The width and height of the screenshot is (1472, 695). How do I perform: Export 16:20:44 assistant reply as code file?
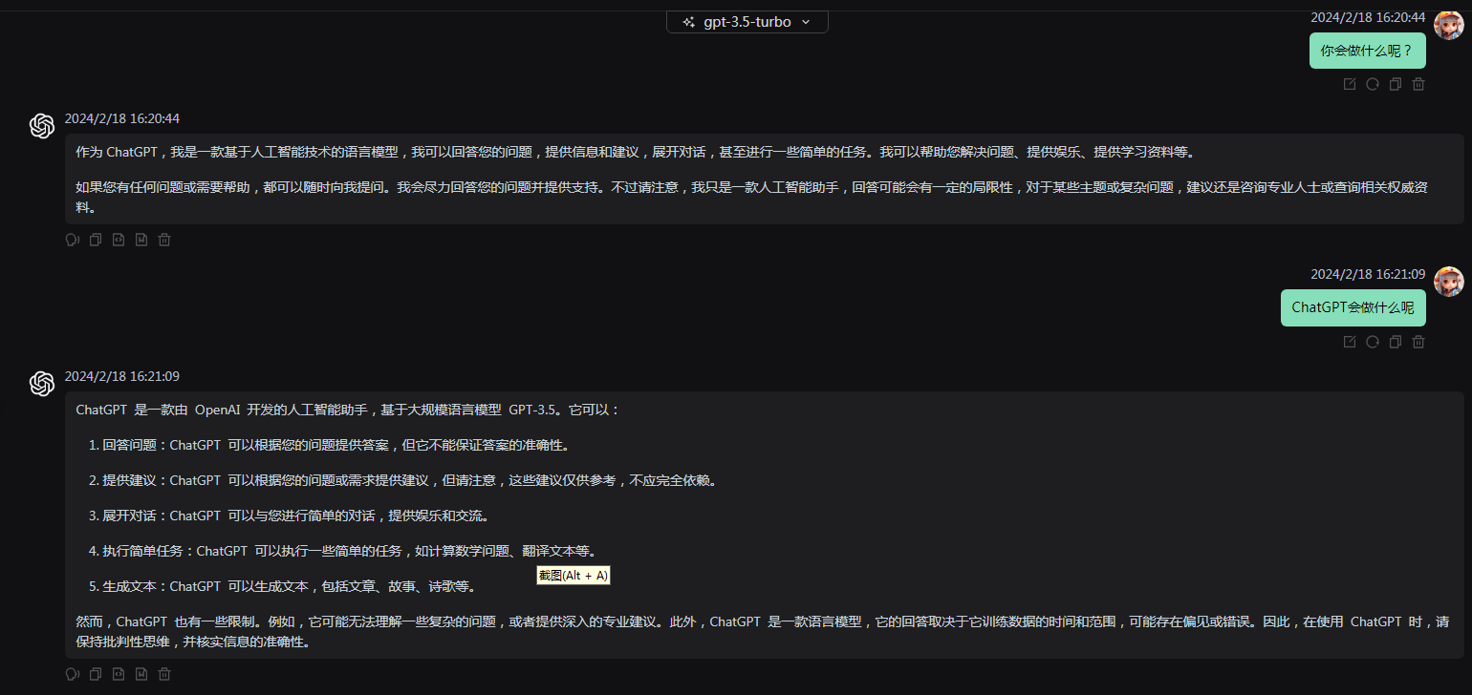point(118,240)
